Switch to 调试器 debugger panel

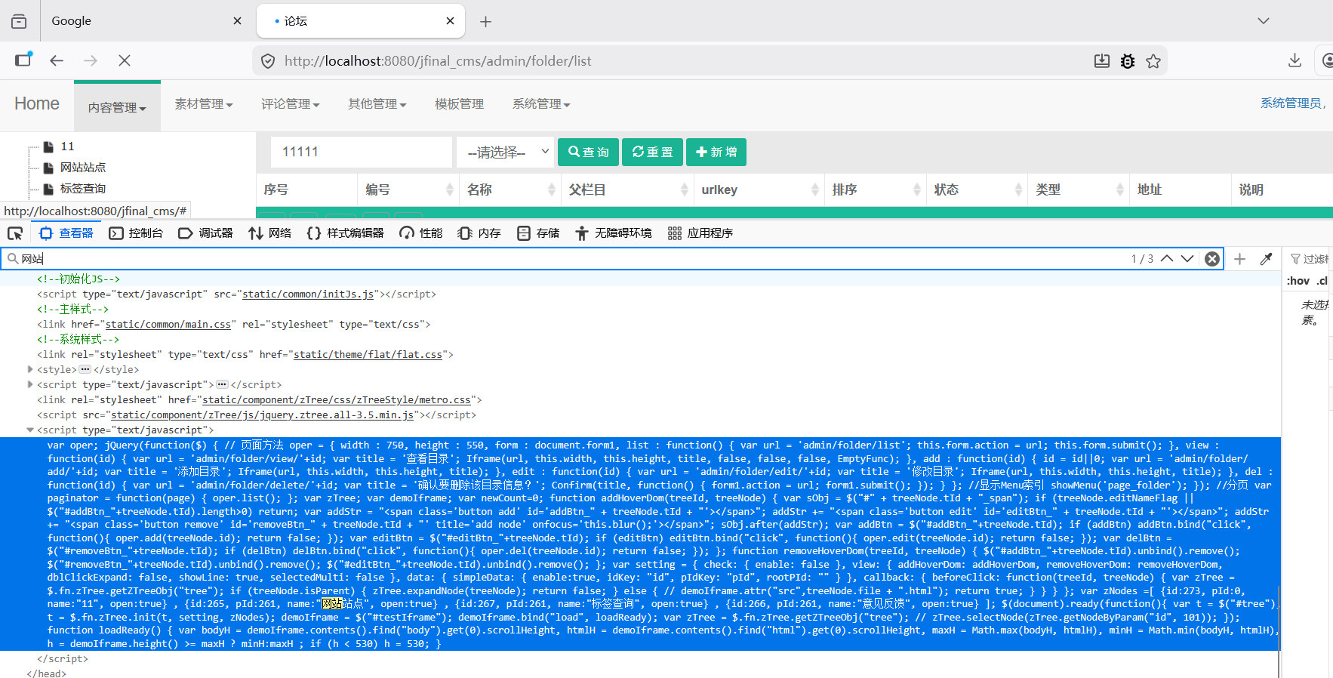click(205, 233)
